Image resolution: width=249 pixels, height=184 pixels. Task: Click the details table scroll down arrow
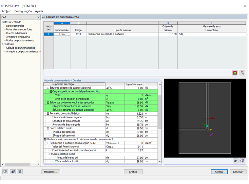[160, 161]
